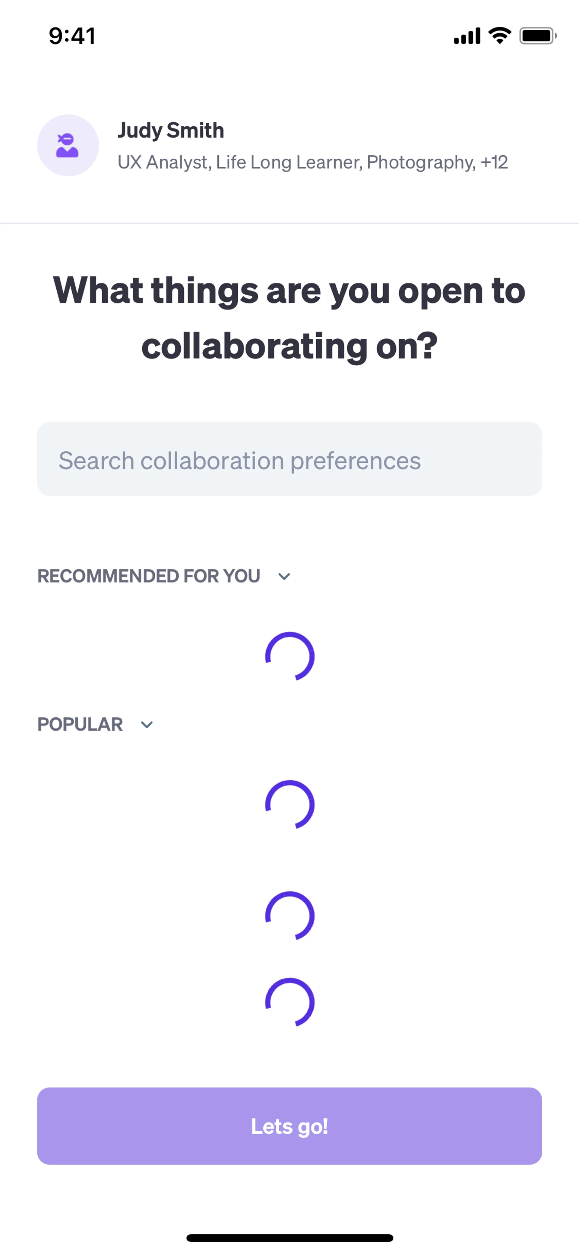Click the last spinner above Lets go!
The width and height of the screenshot is (579, 1254).
pos(290,1002)
